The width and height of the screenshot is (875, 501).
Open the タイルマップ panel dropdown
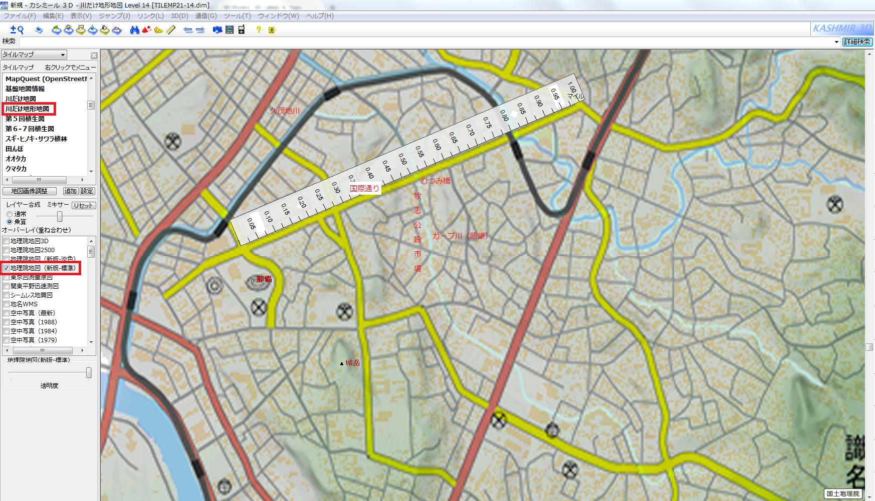34,55
